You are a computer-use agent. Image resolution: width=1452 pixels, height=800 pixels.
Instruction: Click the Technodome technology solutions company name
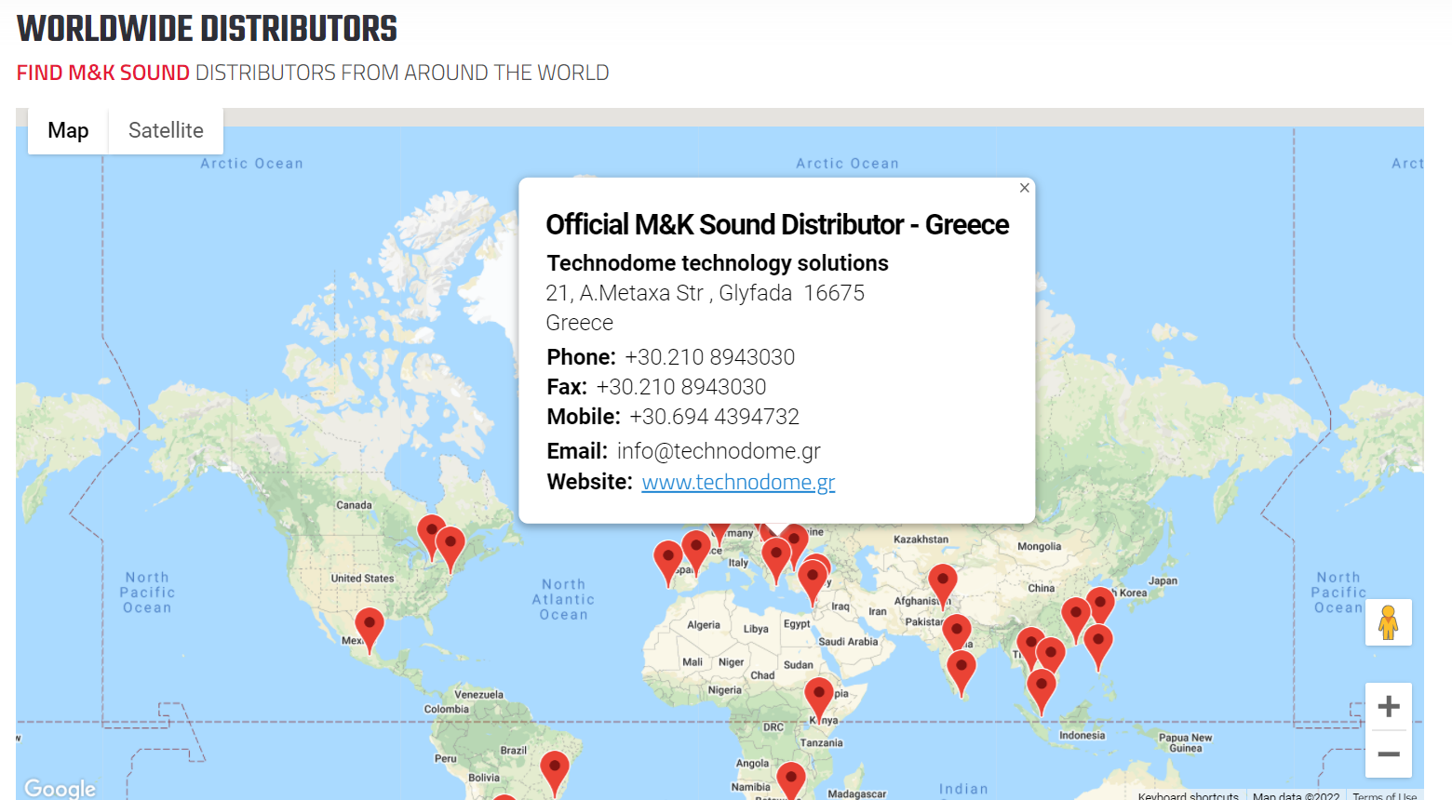(718, 263)
